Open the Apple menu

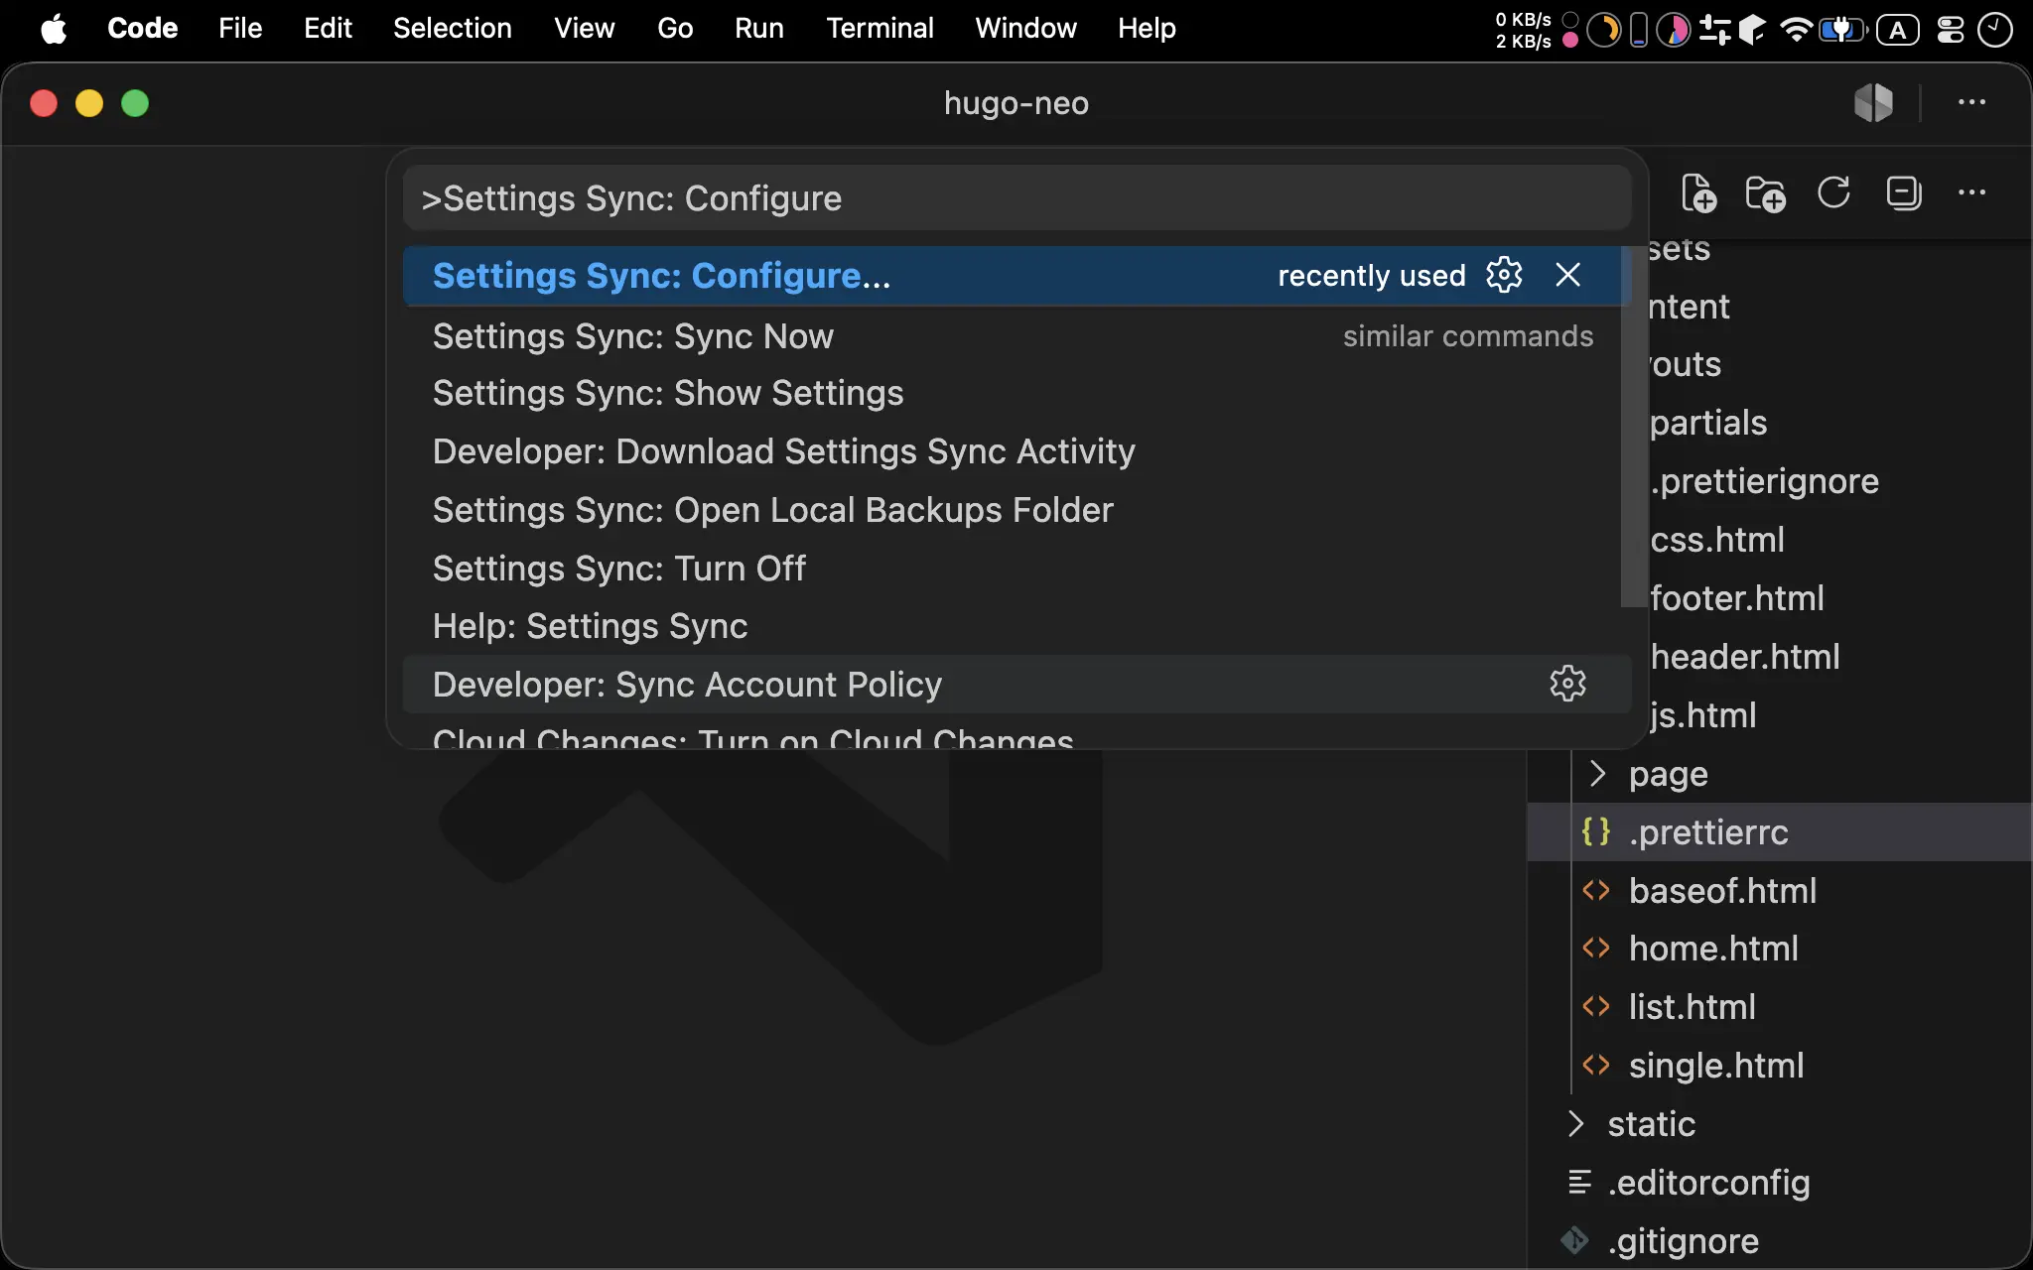[x=54, y=29]
